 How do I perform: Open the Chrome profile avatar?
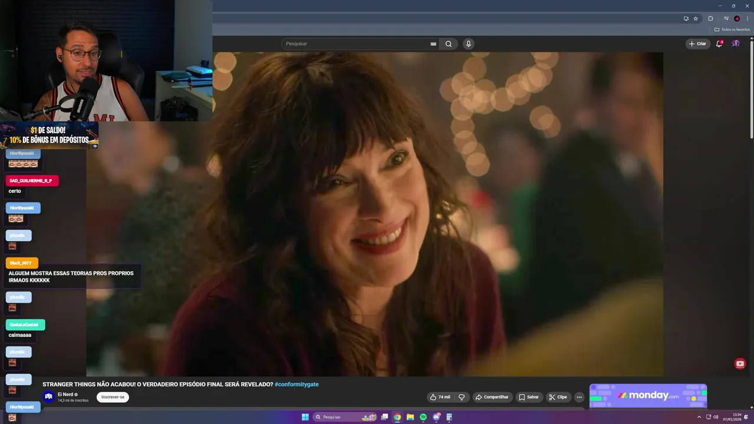[x=737, y=18]
